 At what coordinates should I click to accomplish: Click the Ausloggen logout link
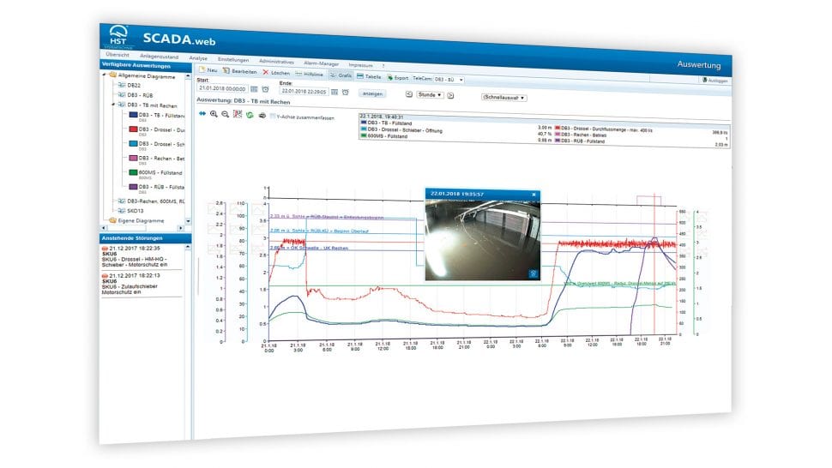click(x=714, y=80)
